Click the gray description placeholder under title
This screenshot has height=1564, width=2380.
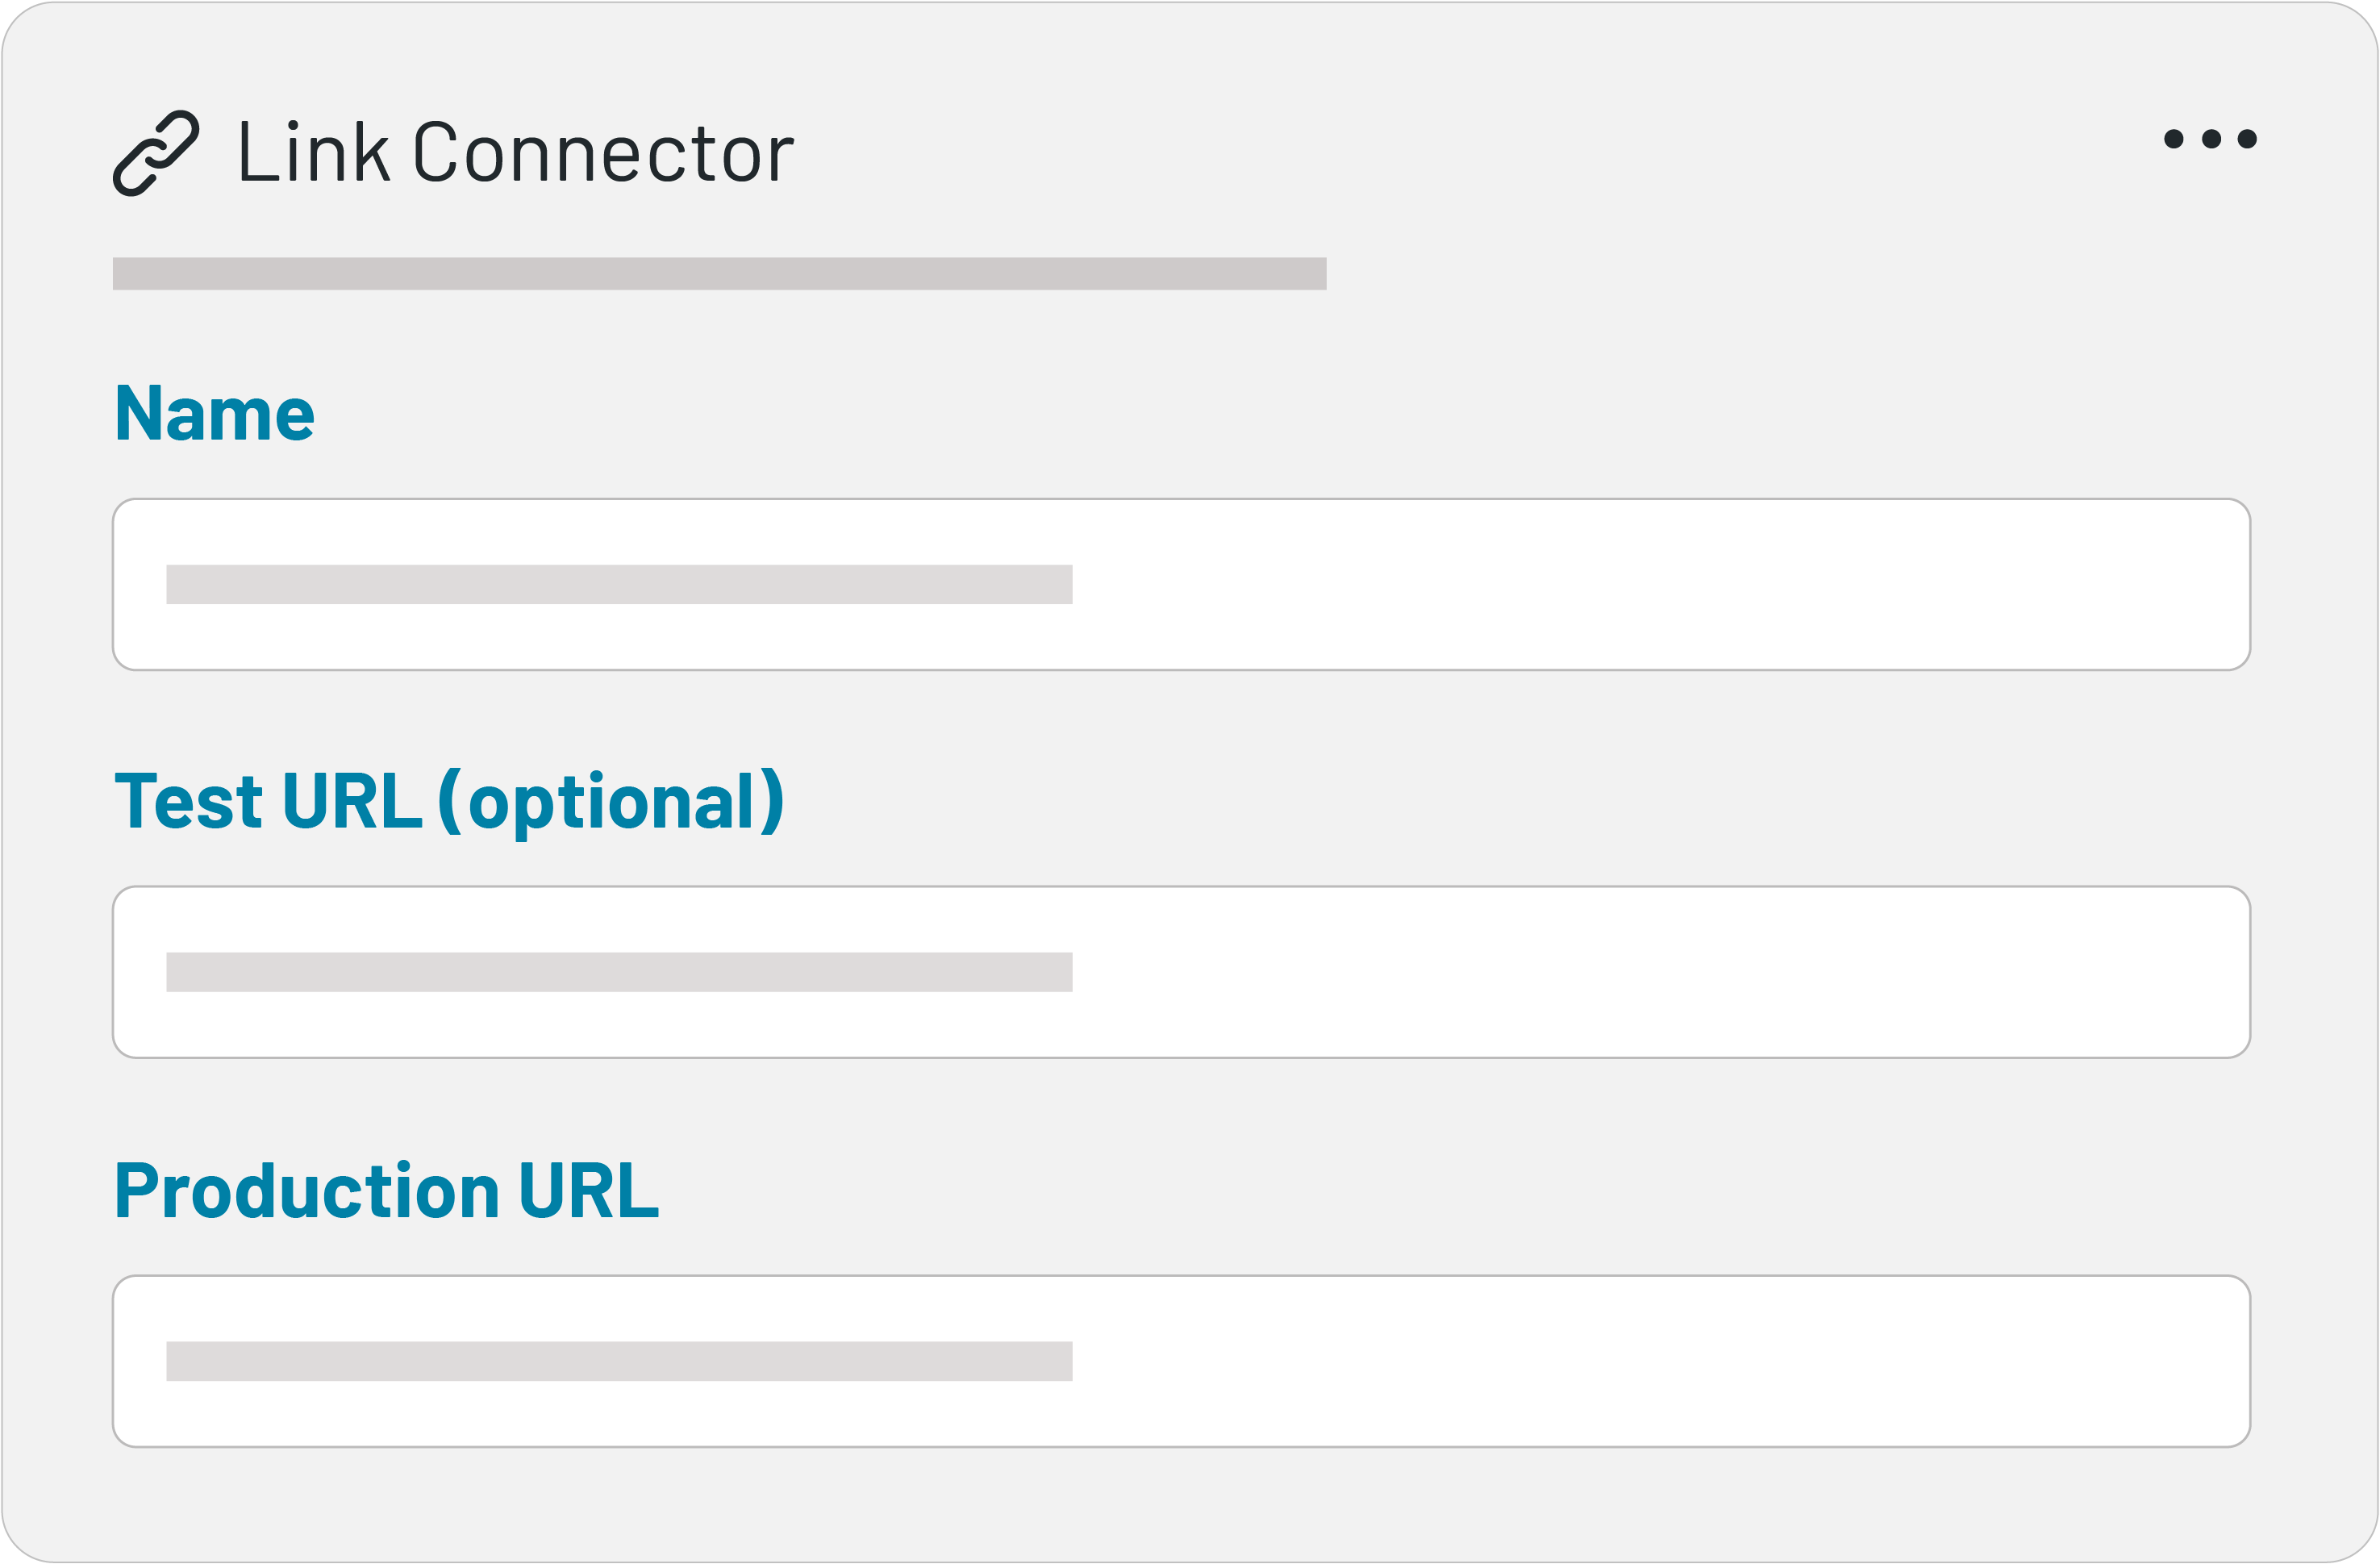[x=719, y=274]
